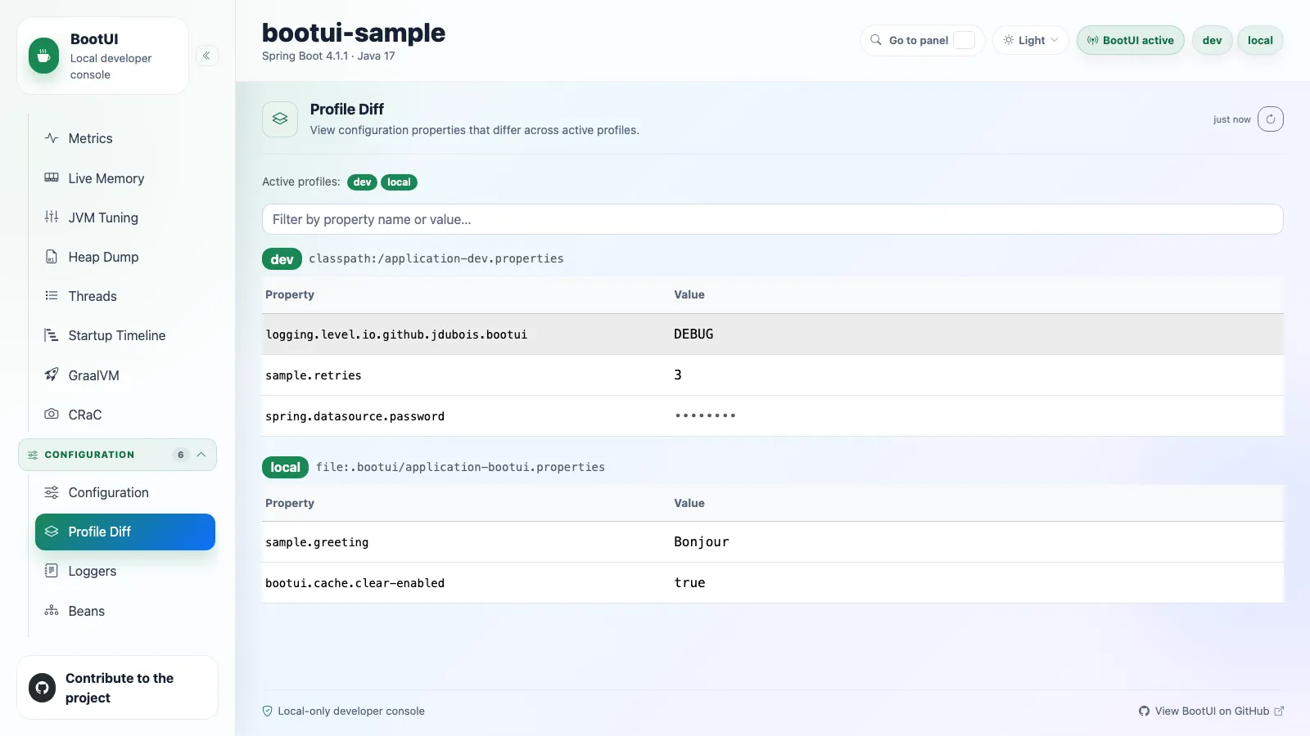Click the Loggers scroll icon

[52, 571]
